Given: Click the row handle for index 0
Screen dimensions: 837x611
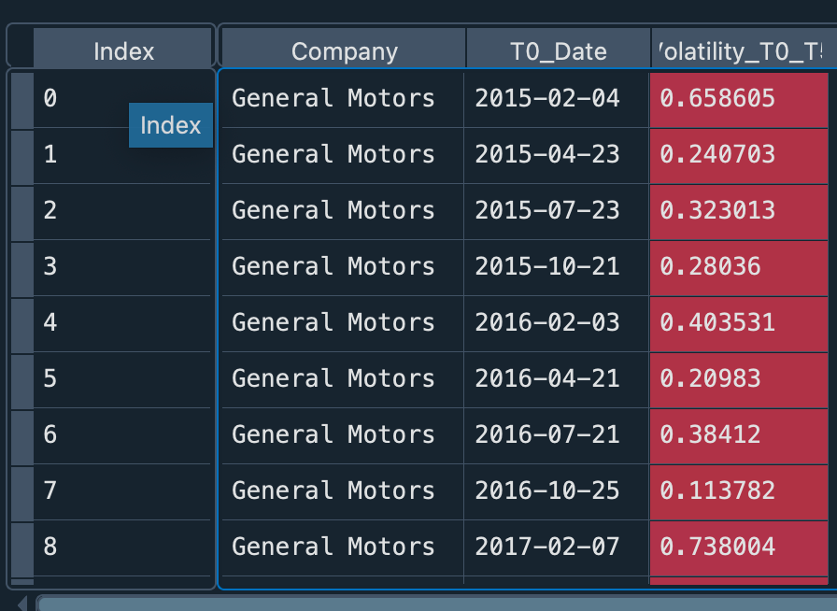Looking at the screenshot, I should 22,99.
